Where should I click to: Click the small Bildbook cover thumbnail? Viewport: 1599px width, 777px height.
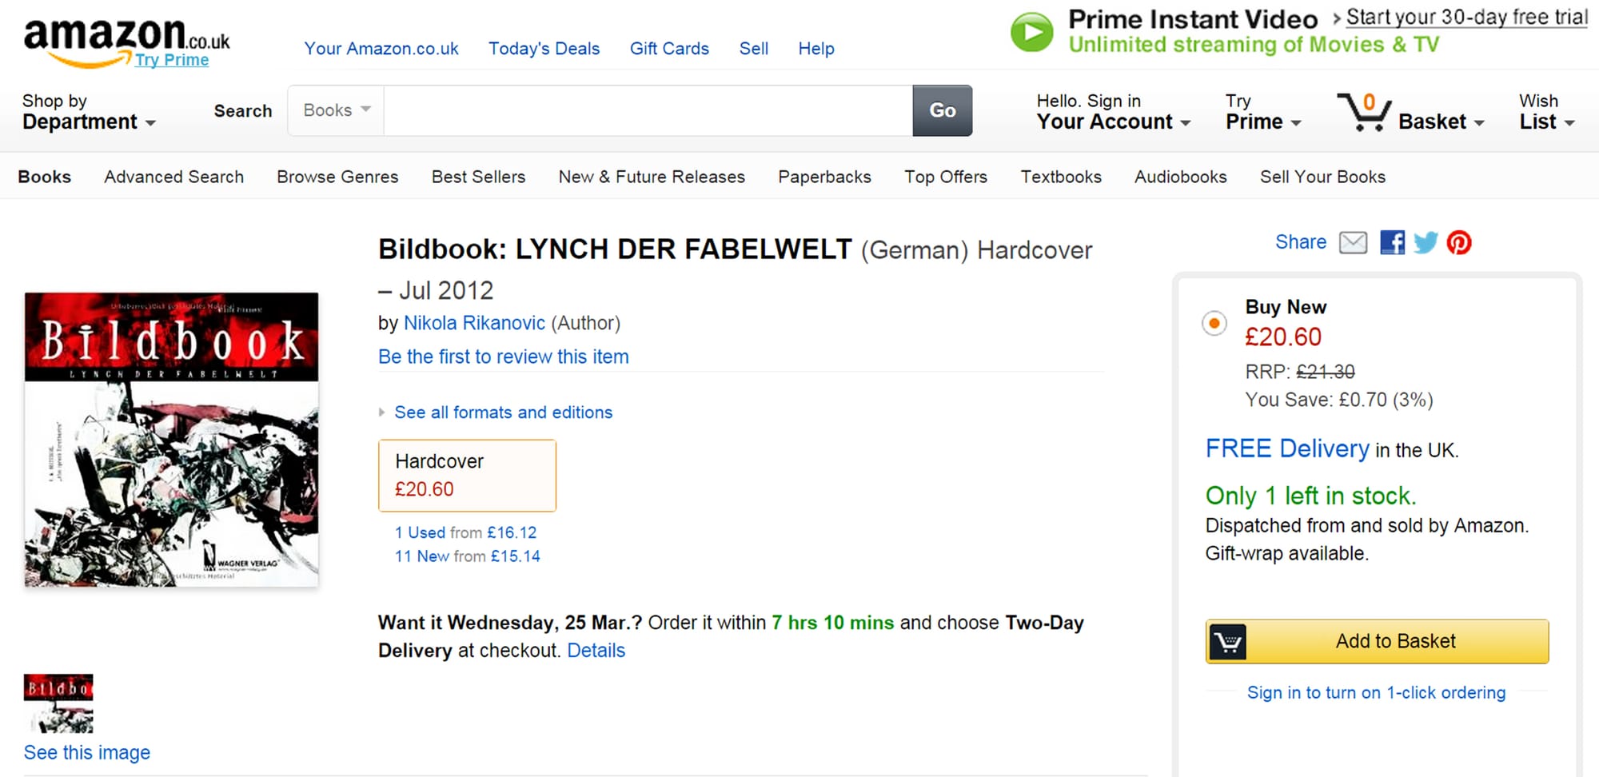(58, 703)
